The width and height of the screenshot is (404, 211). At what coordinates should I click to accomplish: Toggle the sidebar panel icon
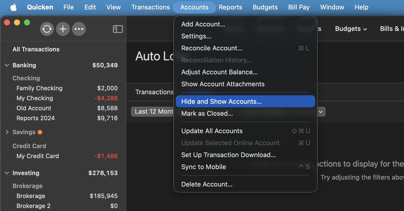pos(118,29)
